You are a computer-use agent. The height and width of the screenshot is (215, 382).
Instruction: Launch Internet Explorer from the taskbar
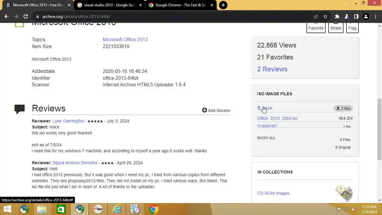click(x=117, y=209)
